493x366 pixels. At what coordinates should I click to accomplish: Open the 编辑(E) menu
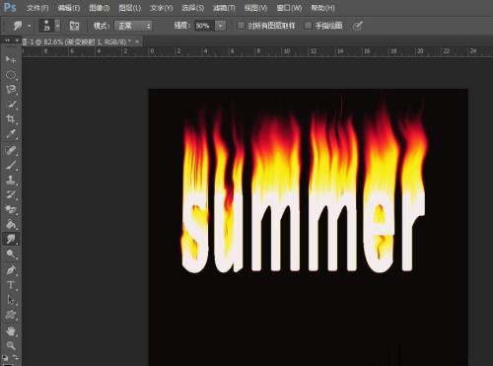click(69, 8)
